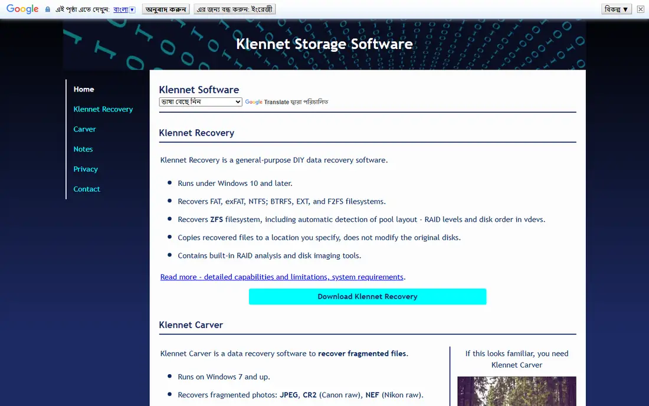Screen dimensions: 649x406
Task: Click "Runs under Windows 10 and later." text
Action: coord(235,183)
